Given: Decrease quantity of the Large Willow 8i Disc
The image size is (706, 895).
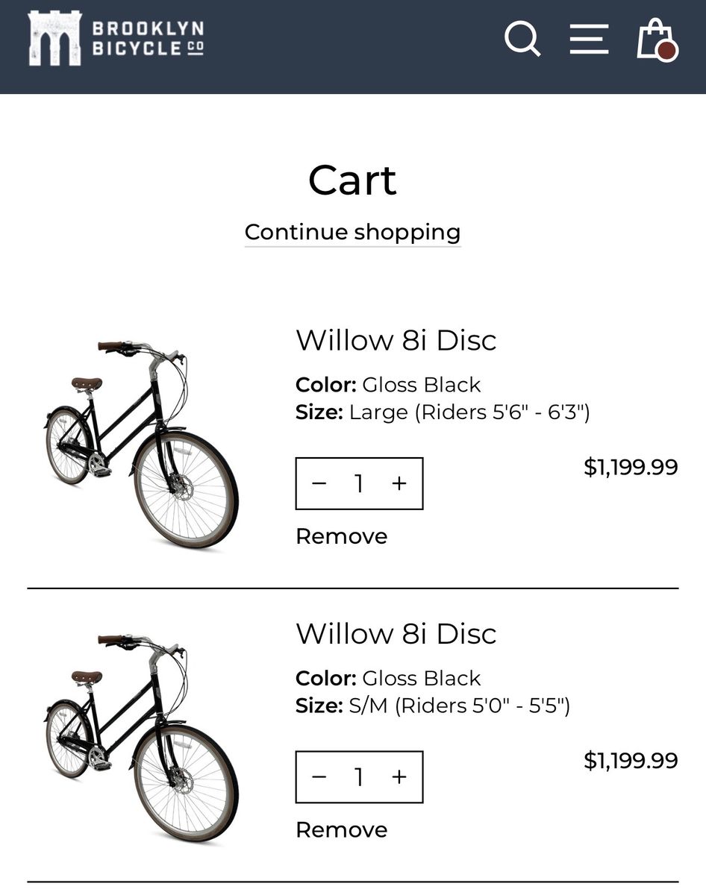Looking at the screenshot, I should pyautogui.click(x=319, y=484).
